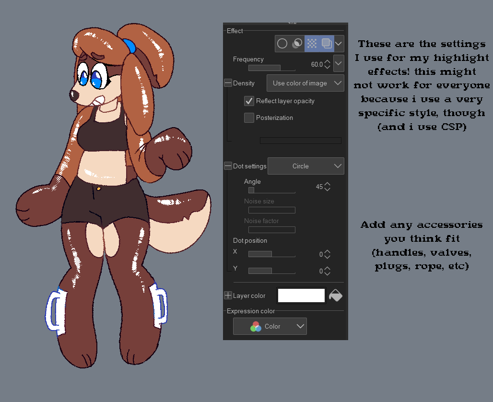The image size is (493, 402).
Task: Click the Effect section label
Action: click(235, 31)
